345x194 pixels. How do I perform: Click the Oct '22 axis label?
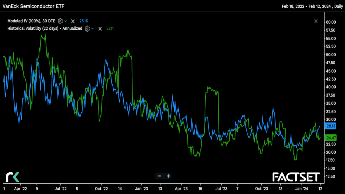101,189
